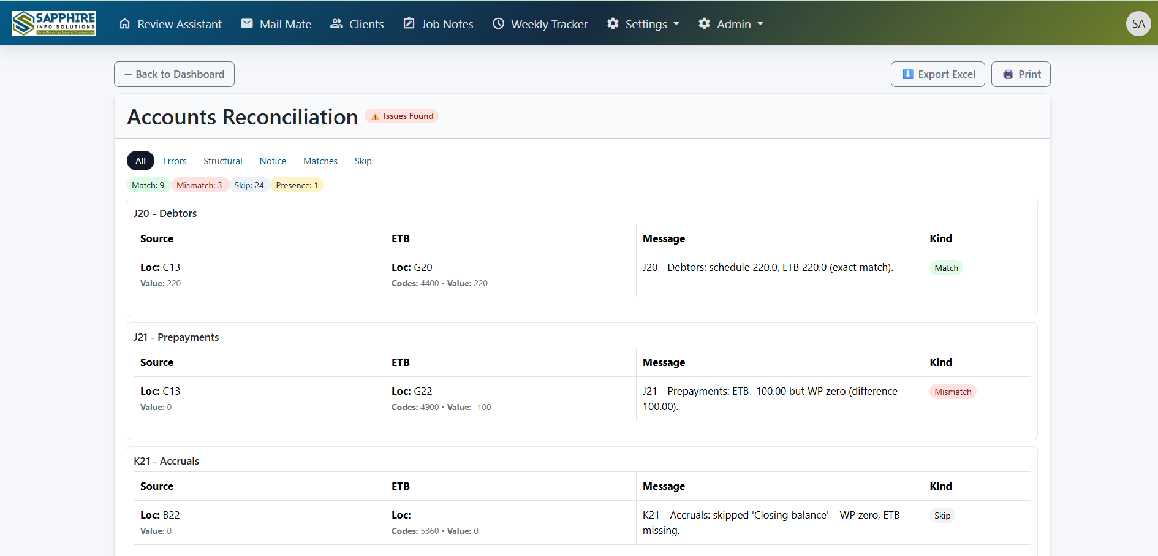Click the Skip kind badge in K21 Accruals
Screen dimensions: 1158x556
(x=942, y=516)
